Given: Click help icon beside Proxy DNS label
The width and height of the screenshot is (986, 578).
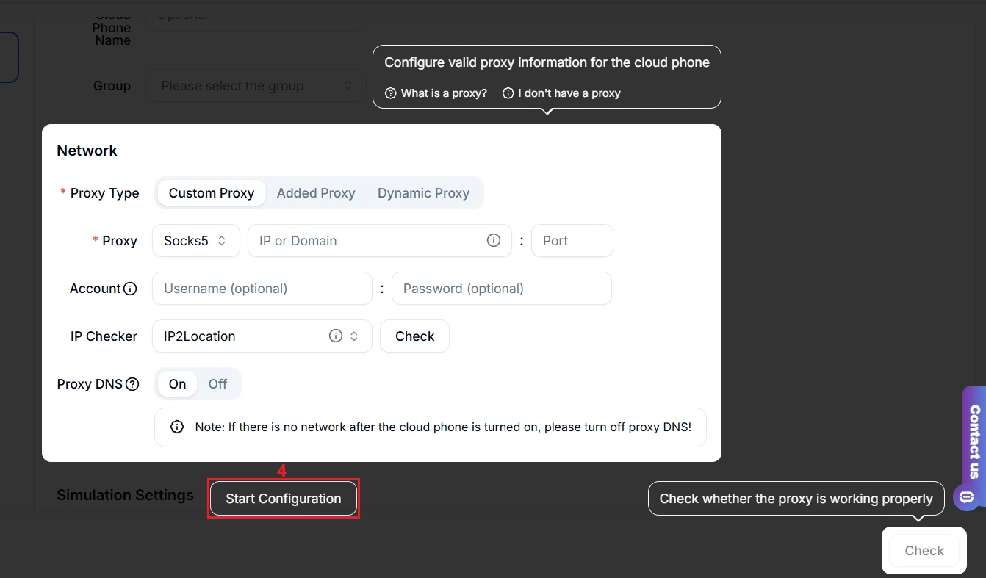Looking at the screenshot, I should point(132,384).
